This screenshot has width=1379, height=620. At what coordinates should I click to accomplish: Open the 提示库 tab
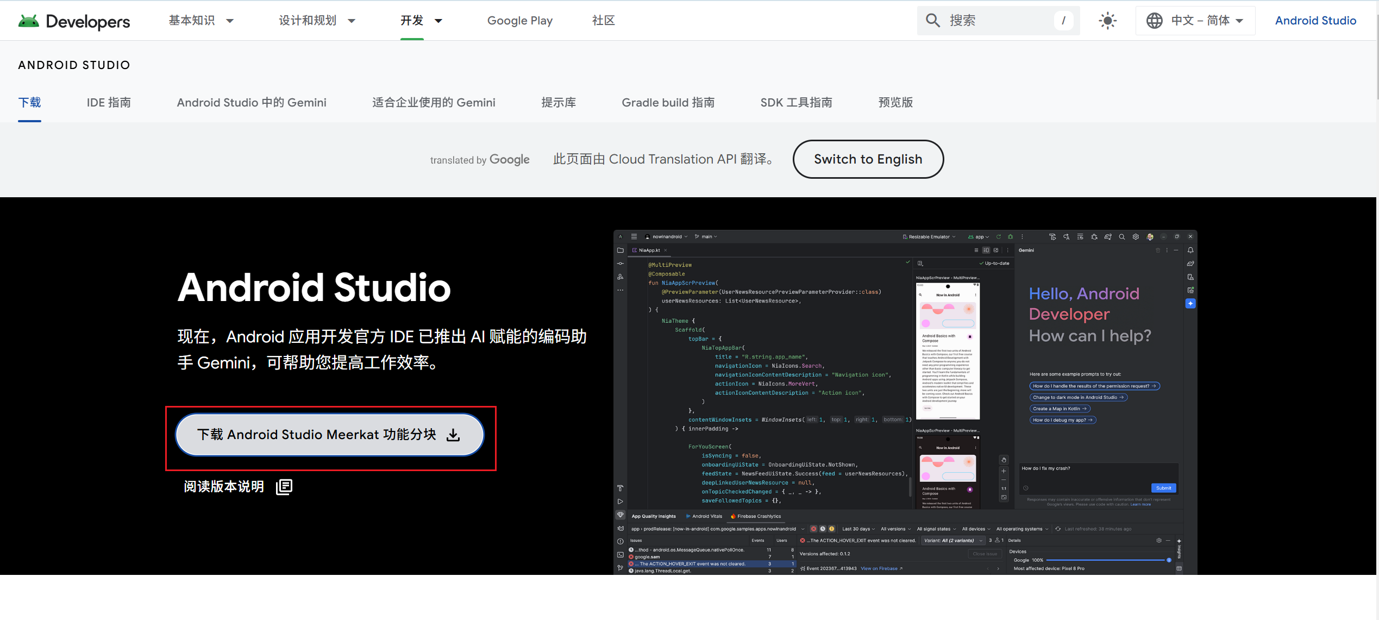click(x=559, y=103)
